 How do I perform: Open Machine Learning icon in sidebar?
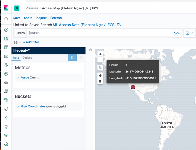pos(6,74)
